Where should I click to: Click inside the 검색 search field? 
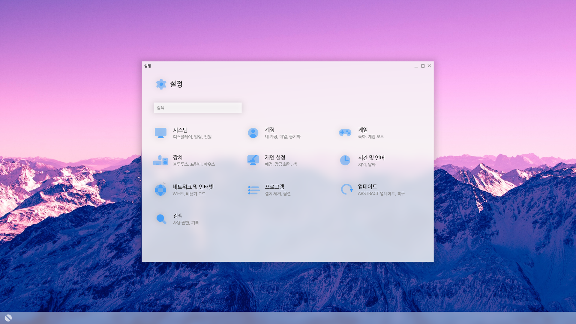pyautogui.click(x=197, y=108)
